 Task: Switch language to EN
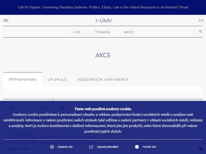[201, 20]
